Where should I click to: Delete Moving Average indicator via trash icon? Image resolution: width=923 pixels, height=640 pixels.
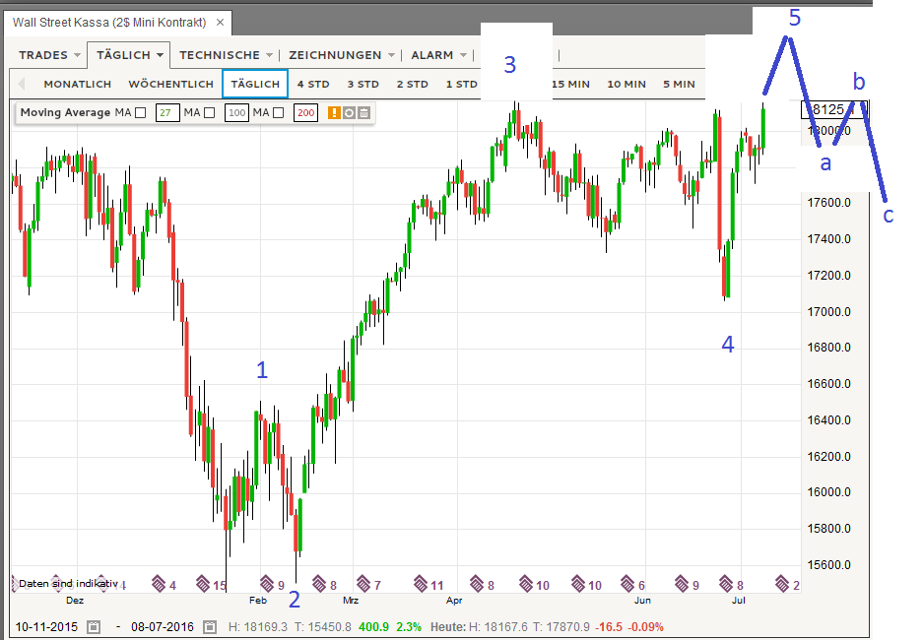[x=363, y=113]
